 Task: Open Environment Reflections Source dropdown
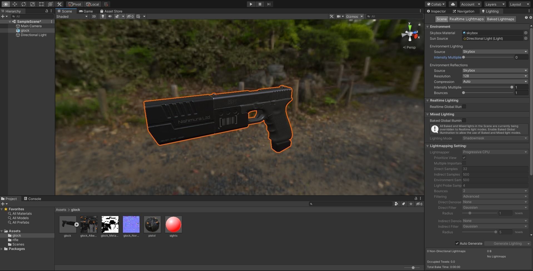[495, 70]
